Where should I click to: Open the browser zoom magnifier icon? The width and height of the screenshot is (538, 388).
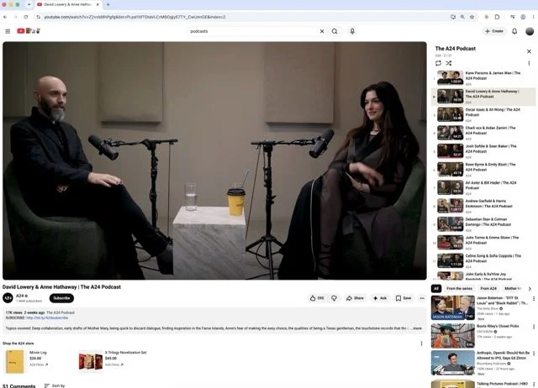tap(462, 17)
